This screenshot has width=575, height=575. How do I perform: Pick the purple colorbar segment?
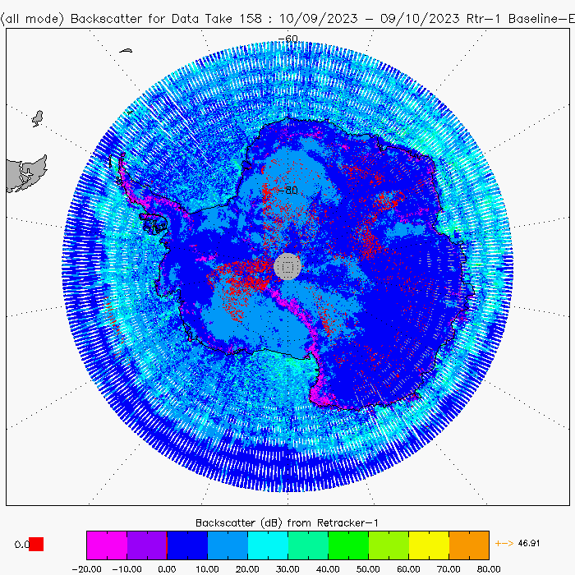pos(146,545)
